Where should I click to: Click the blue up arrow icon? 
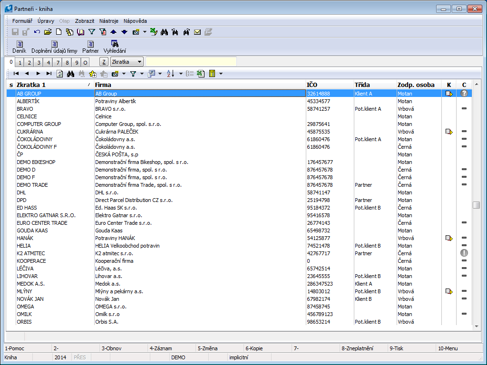click(113, 32)
